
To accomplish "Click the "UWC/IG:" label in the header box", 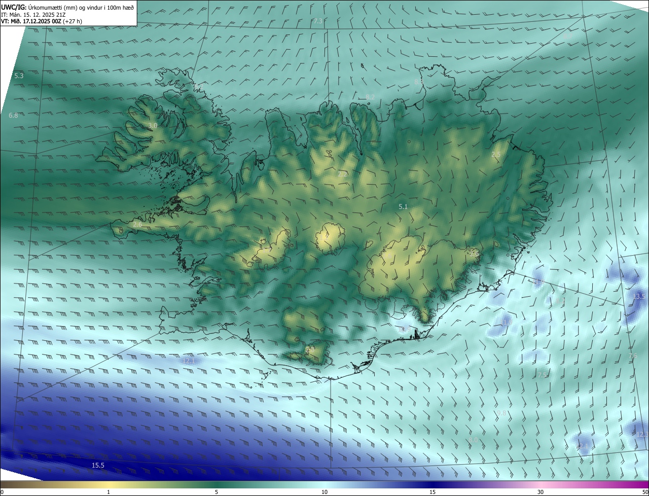I will pyautogui.click(x=14, y=7).
